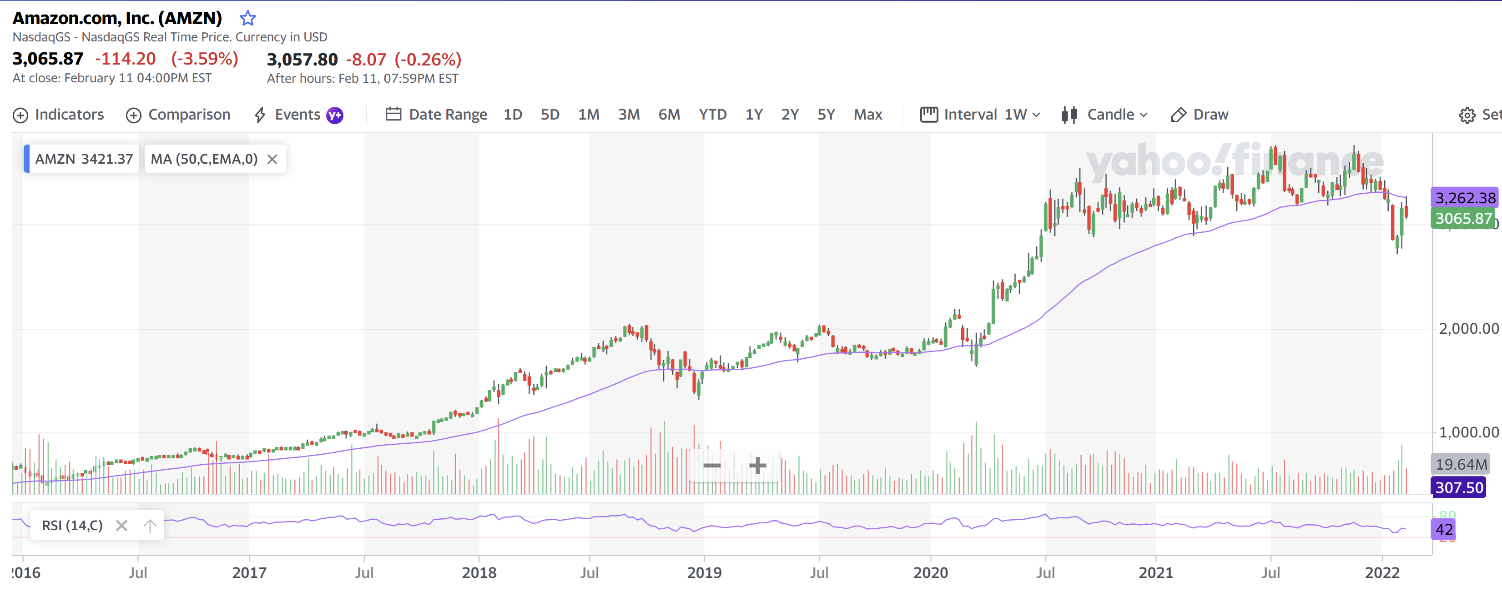This screenshot has width=1502, height=602.
Task: Zoom out the chart with minus button
Action: pyautogui.click(x=711, y=465)
